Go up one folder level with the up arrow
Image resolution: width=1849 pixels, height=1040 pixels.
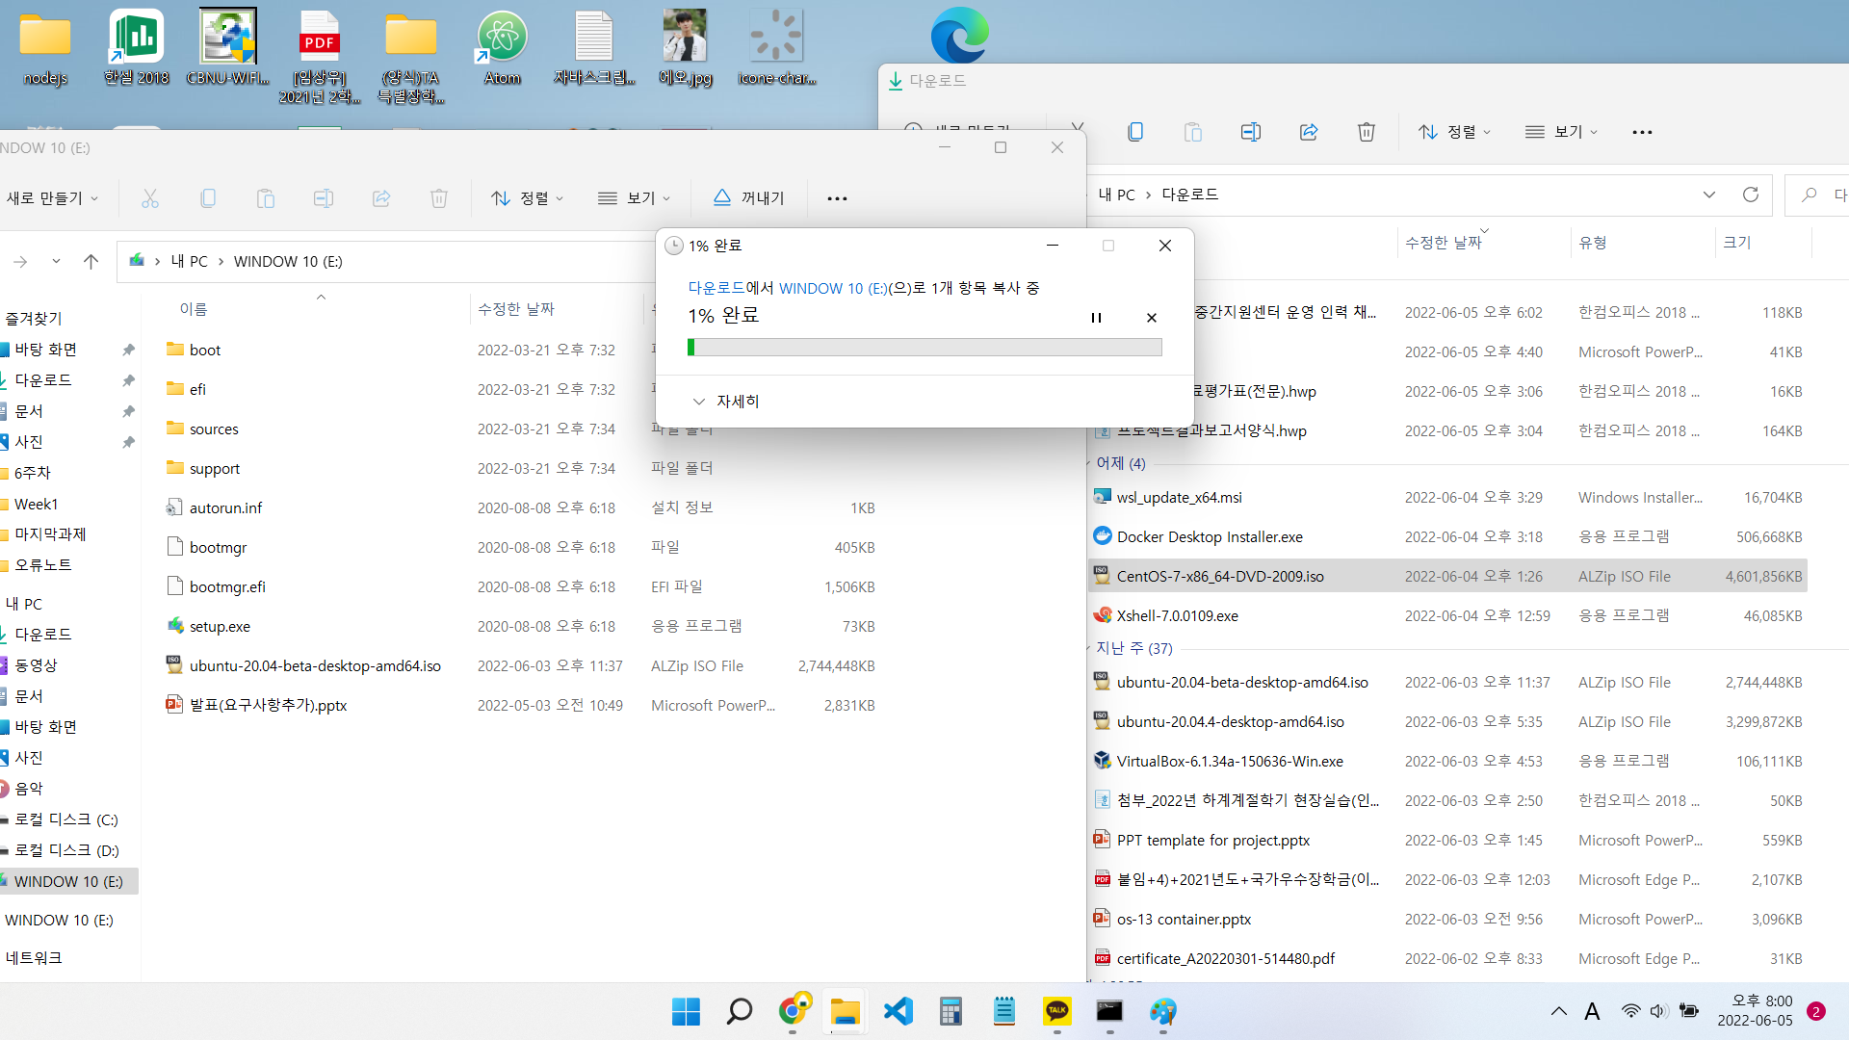[91, 261]
